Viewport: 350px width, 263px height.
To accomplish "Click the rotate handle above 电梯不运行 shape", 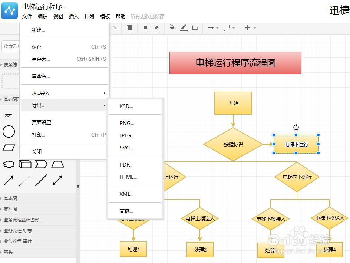I will coord(295,127).
